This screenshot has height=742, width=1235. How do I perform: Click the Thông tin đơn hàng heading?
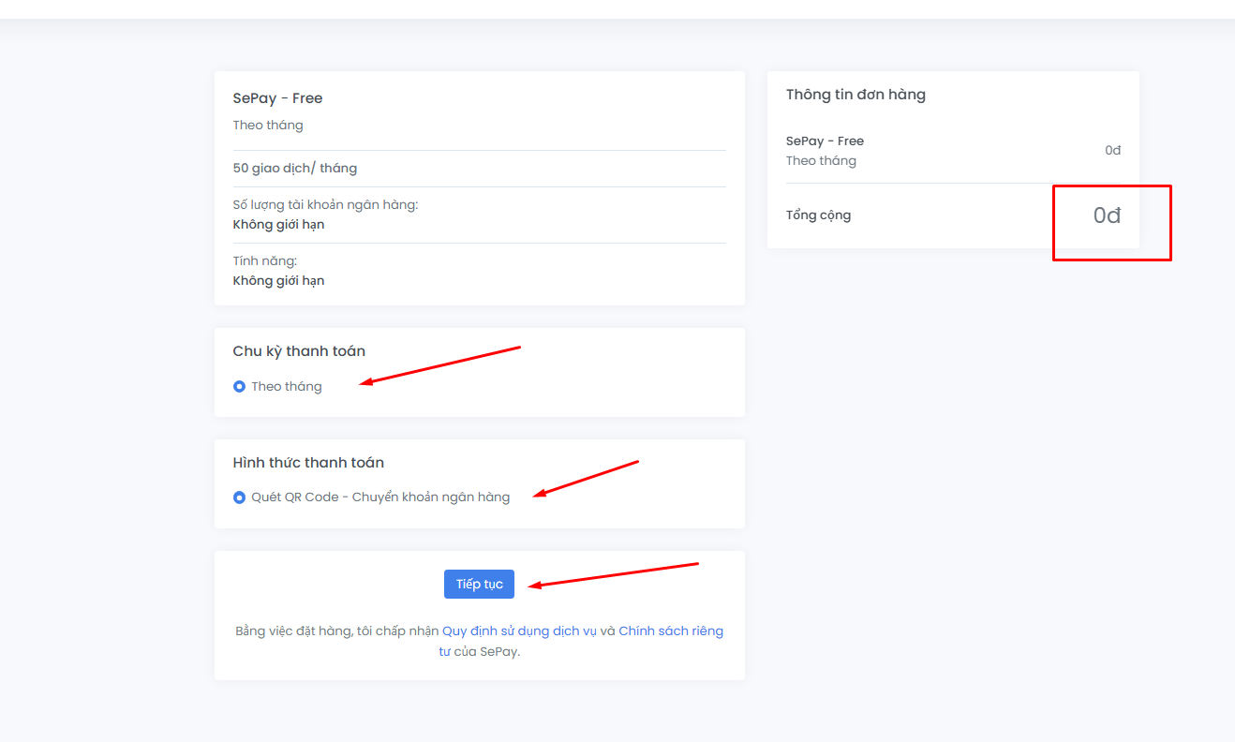[856, 95]
